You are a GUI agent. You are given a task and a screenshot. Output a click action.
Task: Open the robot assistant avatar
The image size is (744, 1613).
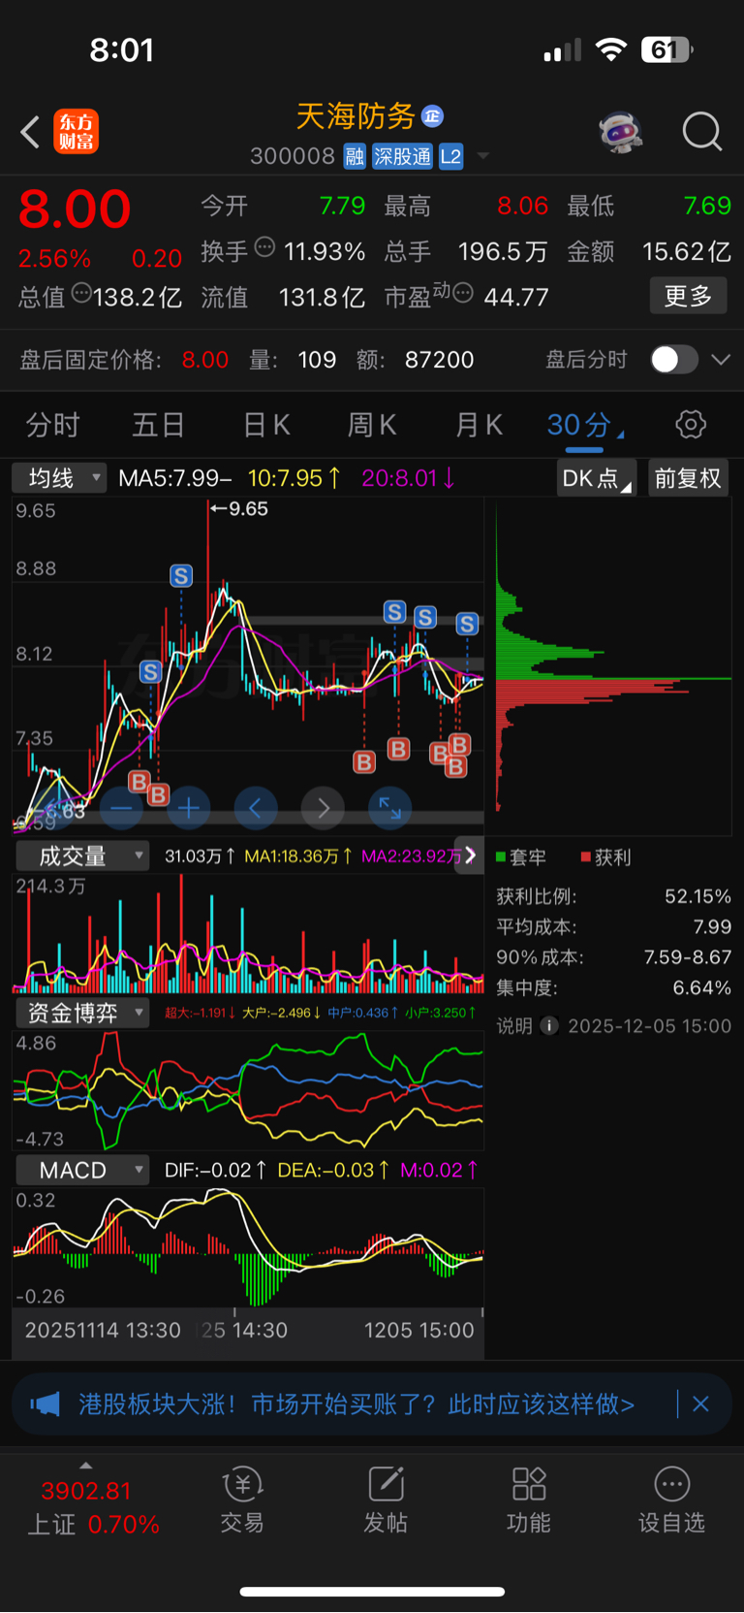(621, 131)
